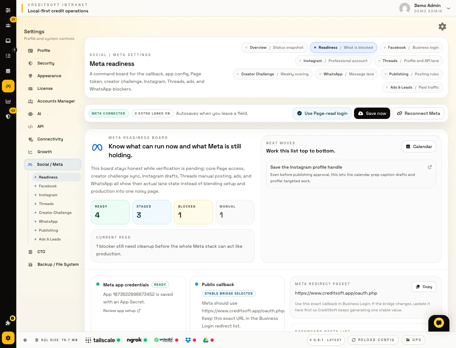
Task: Toggle the Use Page-read login option
Action: (x=322, y=113)
